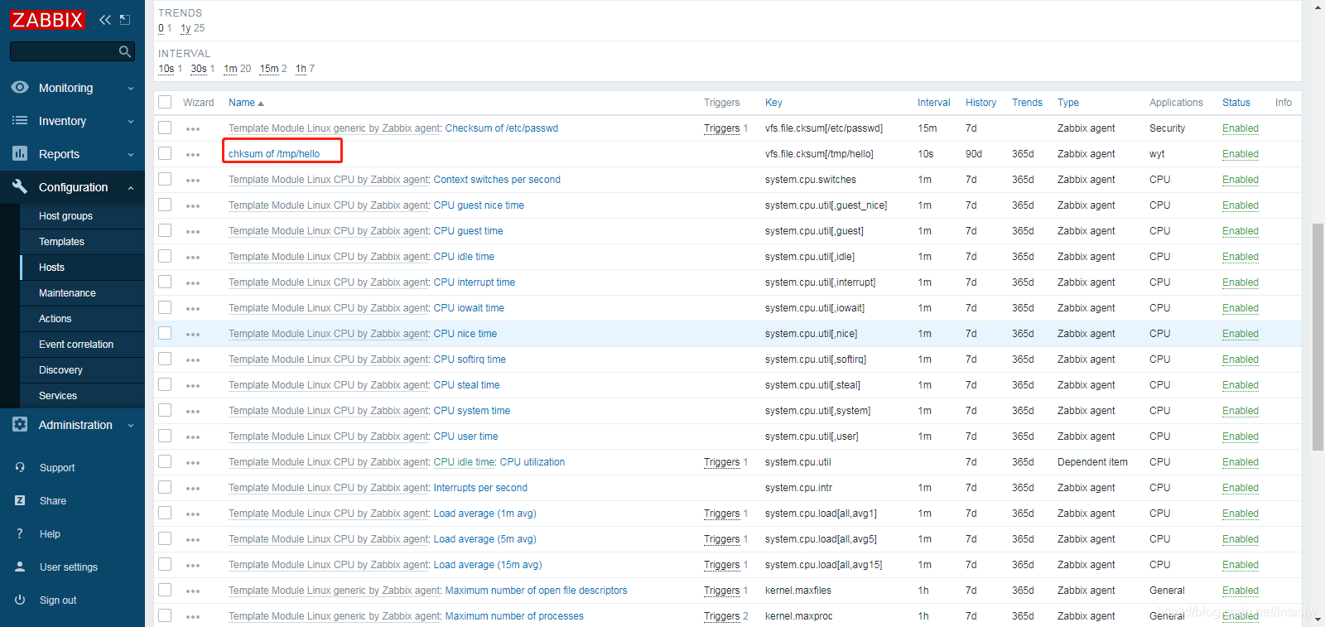The height and width of the screenshot is (627, 1325).
Task: Click the Sign out power icon
Action: coord(20,600)
